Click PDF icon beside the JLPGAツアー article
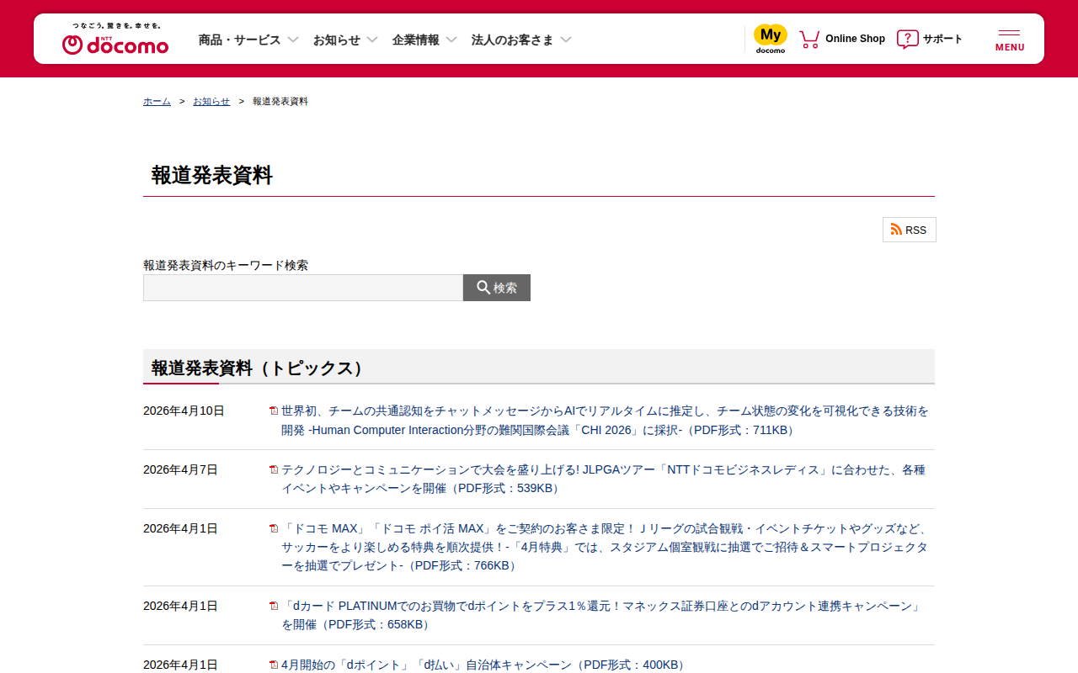 tap(274, 470)
